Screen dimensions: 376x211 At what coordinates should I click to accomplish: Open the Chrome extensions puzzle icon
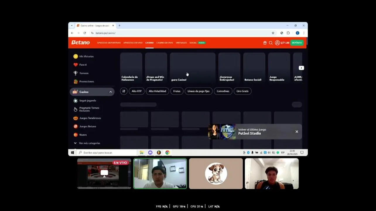(x=288, y=33)
